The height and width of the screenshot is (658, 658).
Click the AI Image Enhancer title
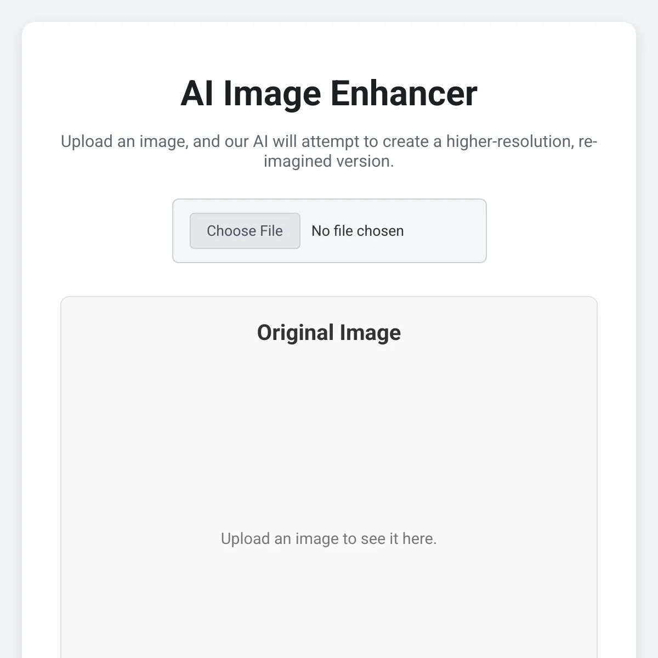tap(329, 93)
